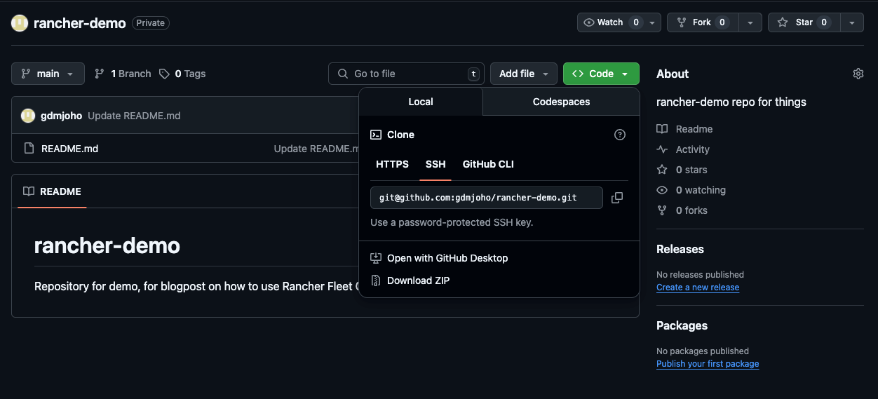Click the rancher-demo README heading
The height and width of the screenshot is (399, 878).
pos(107,245)
